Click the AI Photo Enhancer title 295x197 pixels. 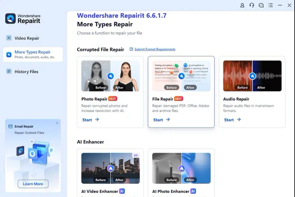[x=171, y=191]
